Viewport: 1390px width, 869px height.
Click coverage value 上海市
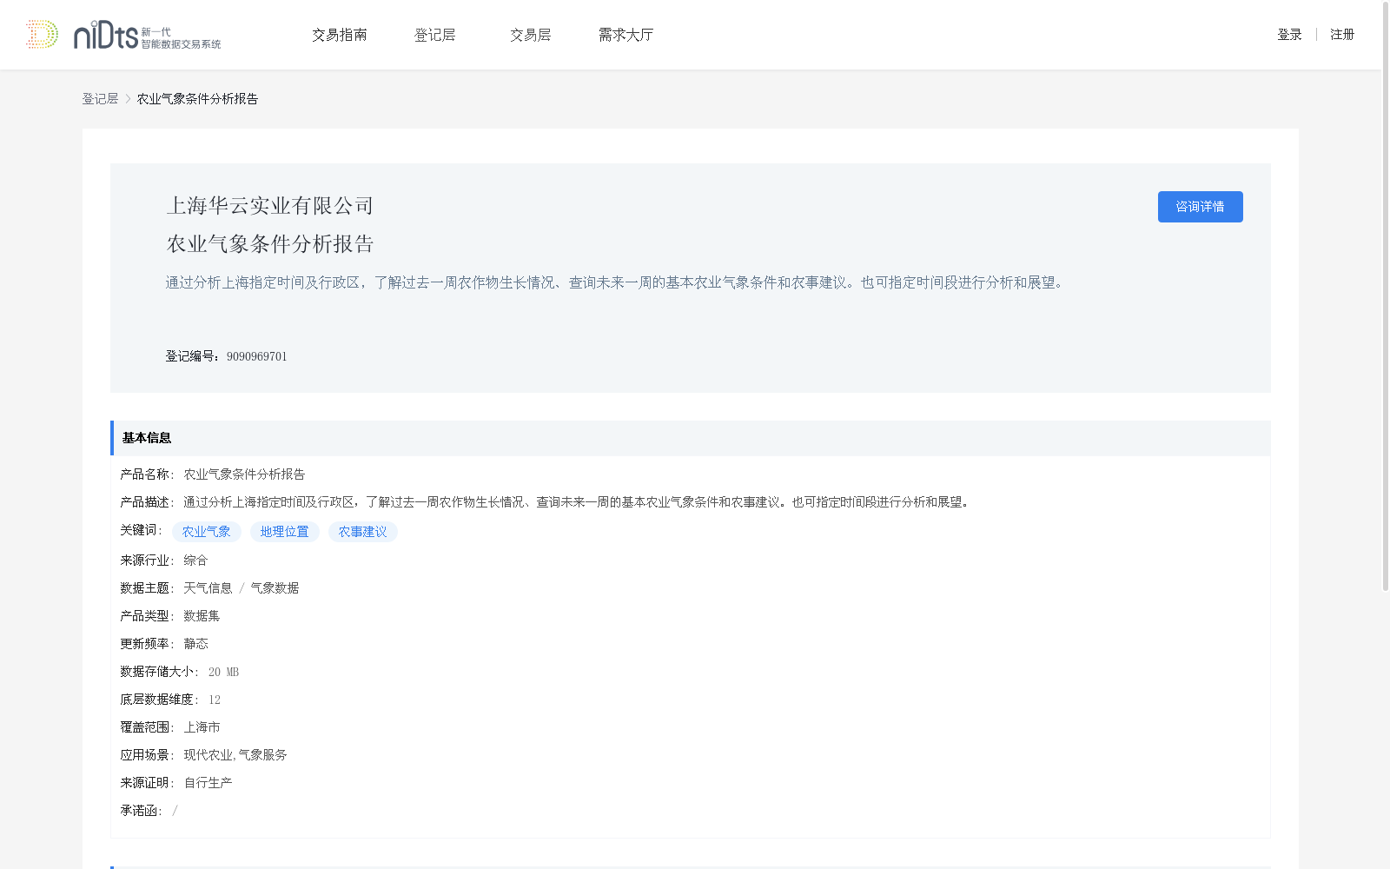point(202,727)
